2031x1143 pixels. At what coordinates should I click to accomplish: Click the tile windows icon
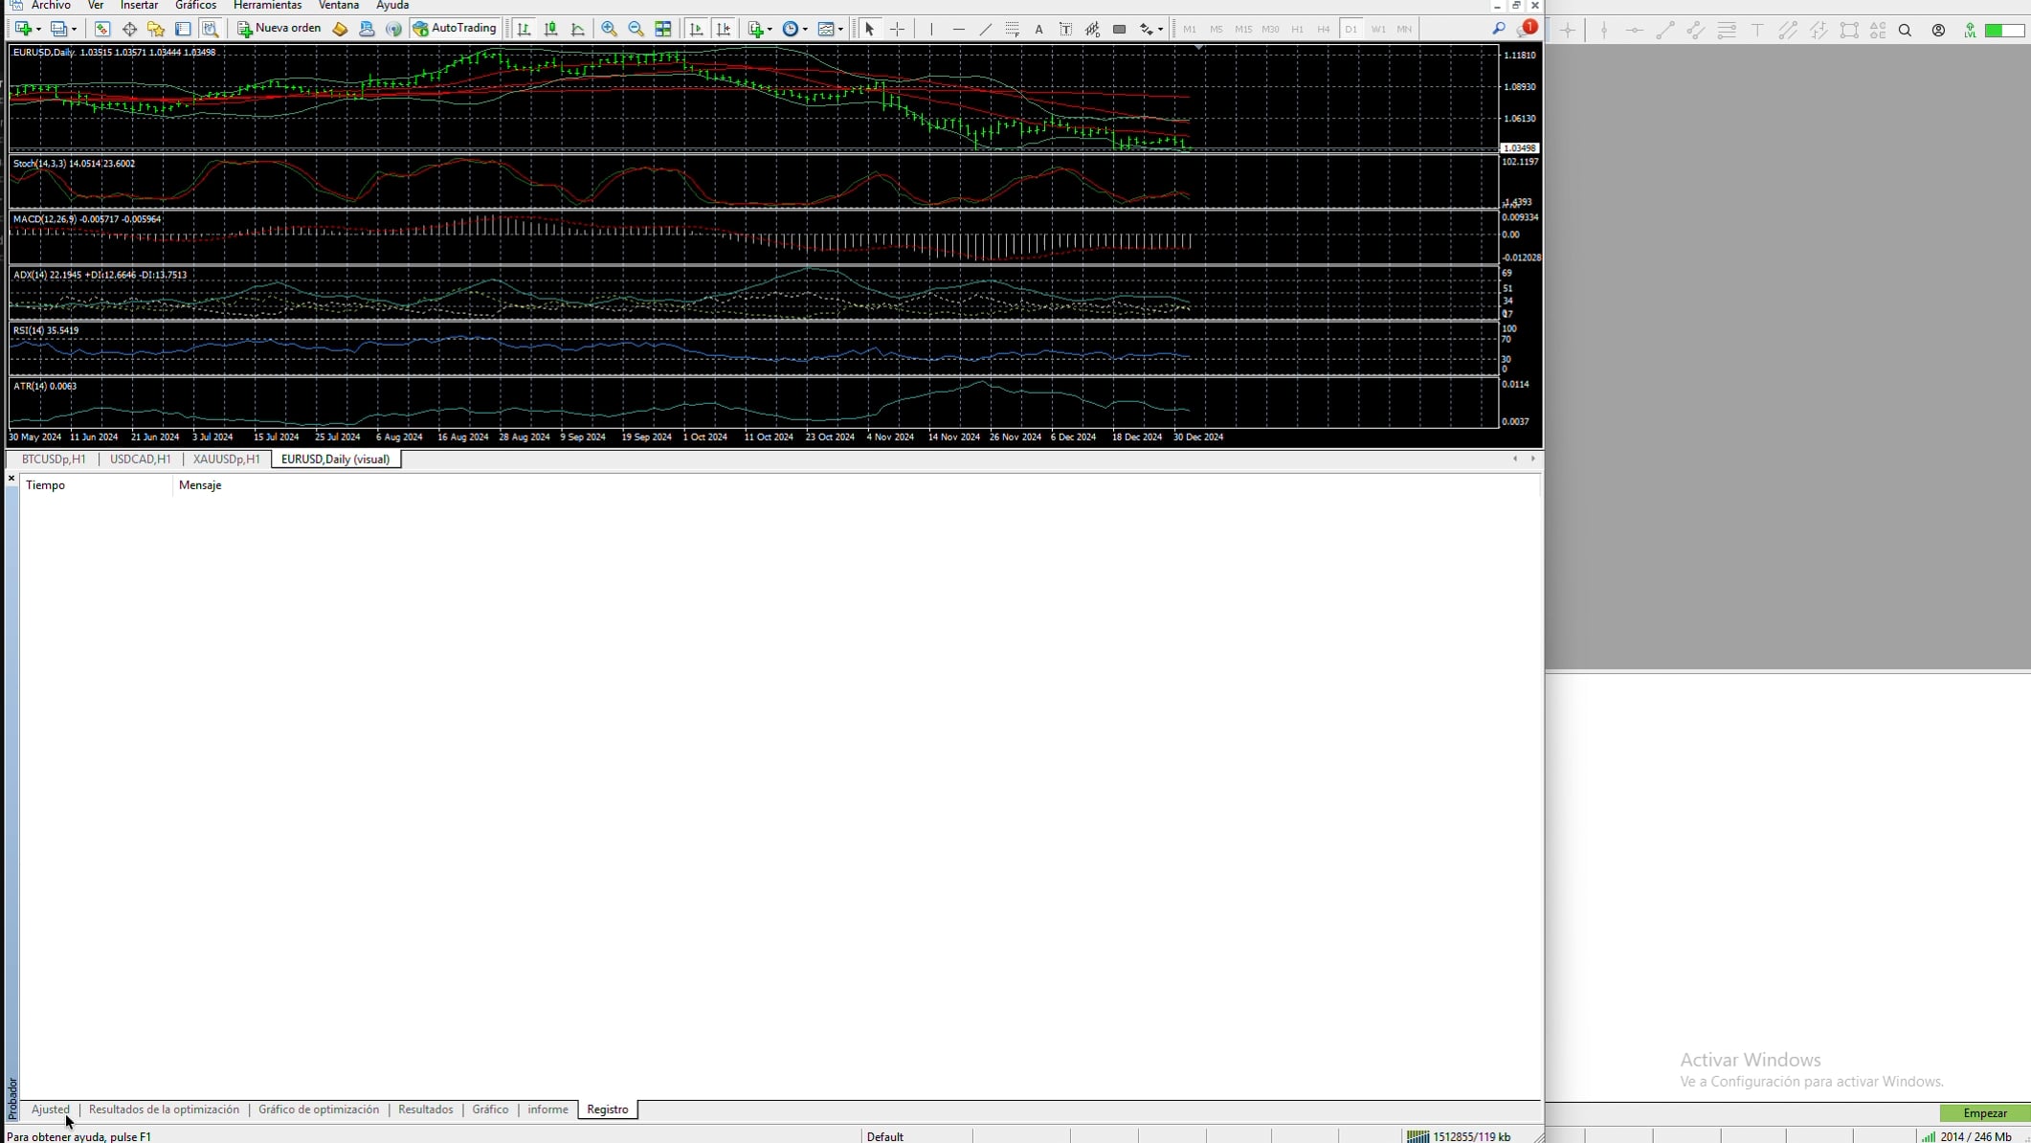coord(663,29)
